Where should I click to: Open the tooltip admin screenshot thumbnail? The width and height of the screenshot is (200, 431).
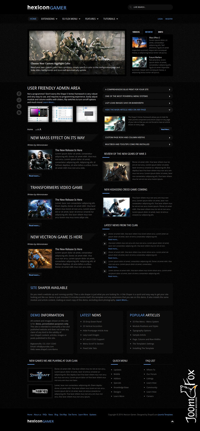click(x=87, y=114)
